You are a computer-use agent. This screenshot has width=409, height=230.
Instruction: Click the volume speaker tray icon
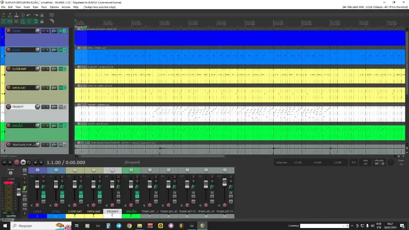point(373,226)
